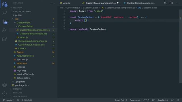Open the Extensions view

(5, 39)
